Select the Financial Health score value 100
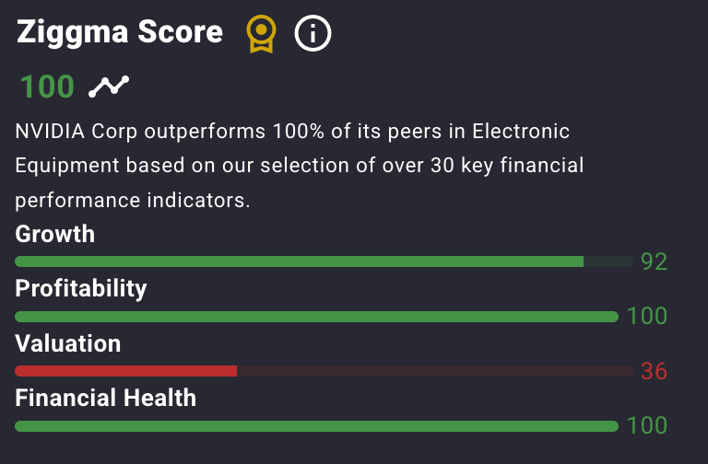Image resolution: width=708 pixels, height=464 pixels. click(647, 425)
